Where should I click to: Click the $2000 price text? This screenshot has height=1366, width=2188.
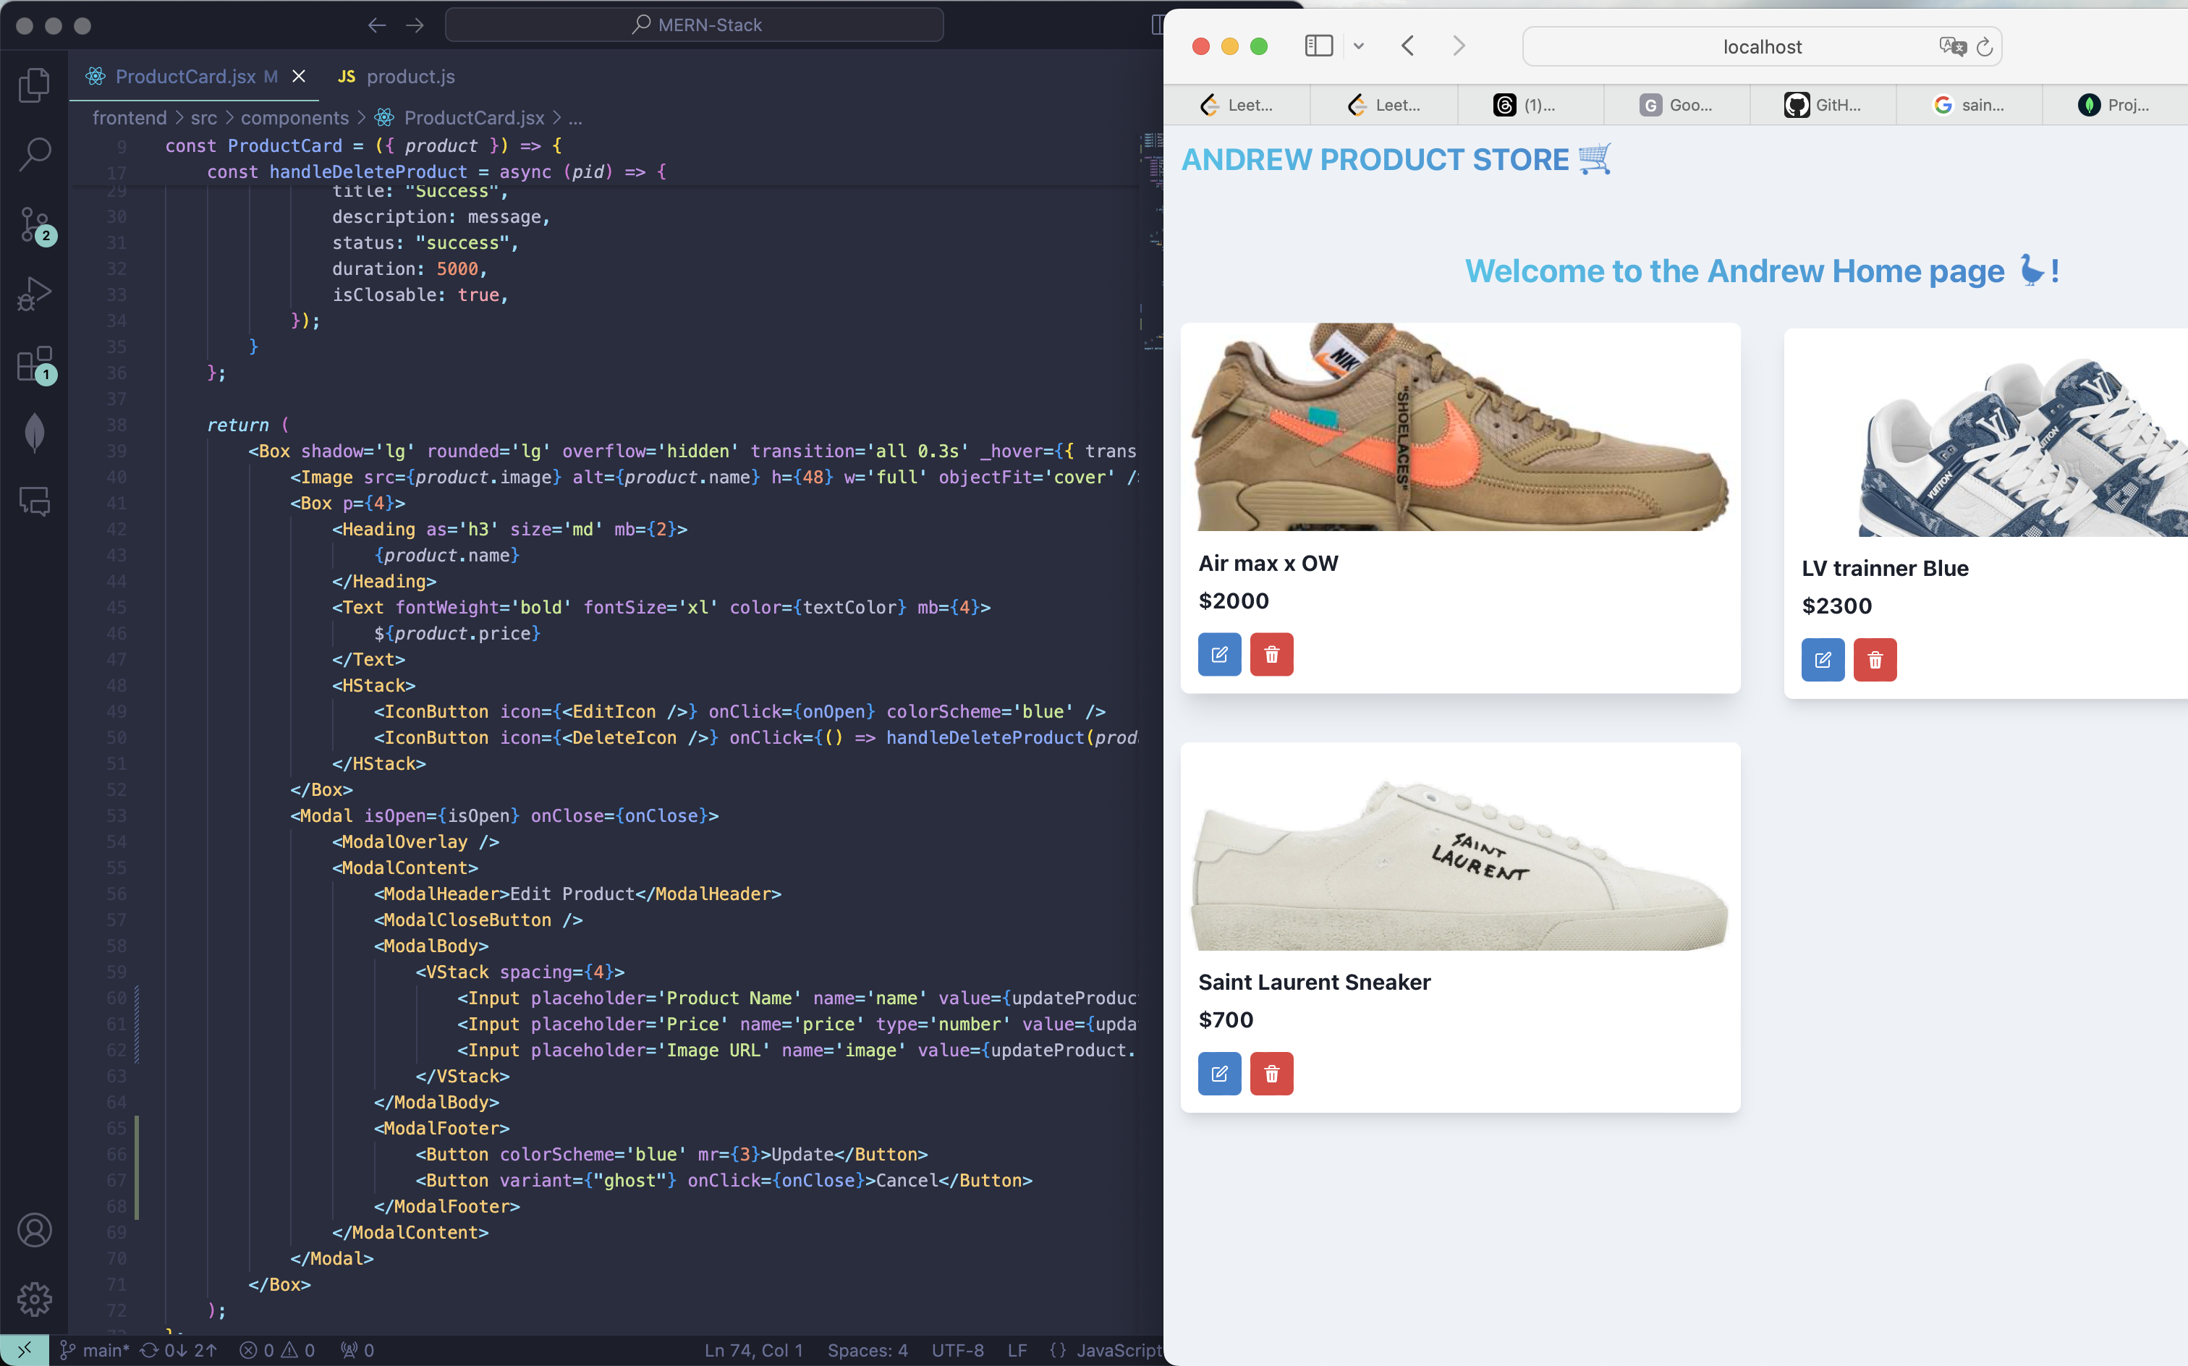(1233, 601)
